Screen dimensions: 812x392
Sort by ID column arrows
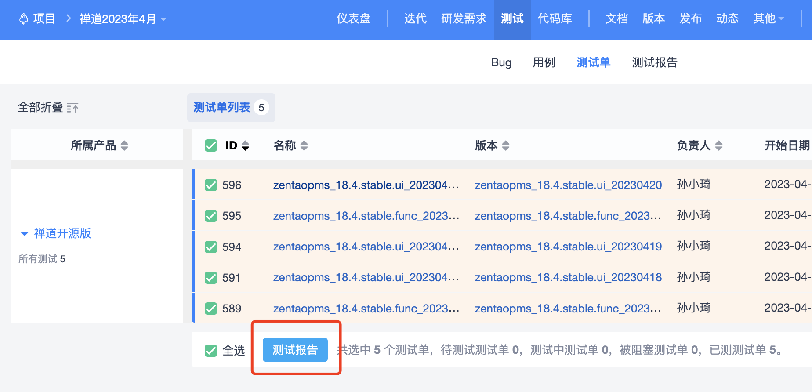click(245, 145)
